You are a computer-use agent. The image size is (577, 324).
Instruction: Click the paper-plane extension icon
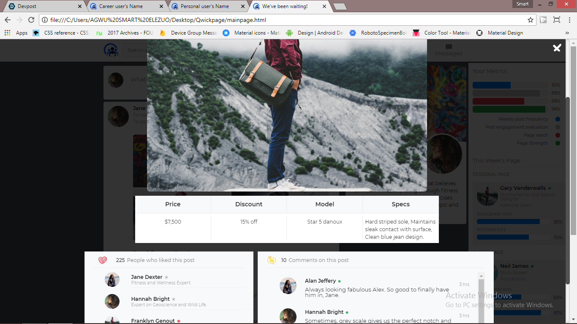[543, 20]
